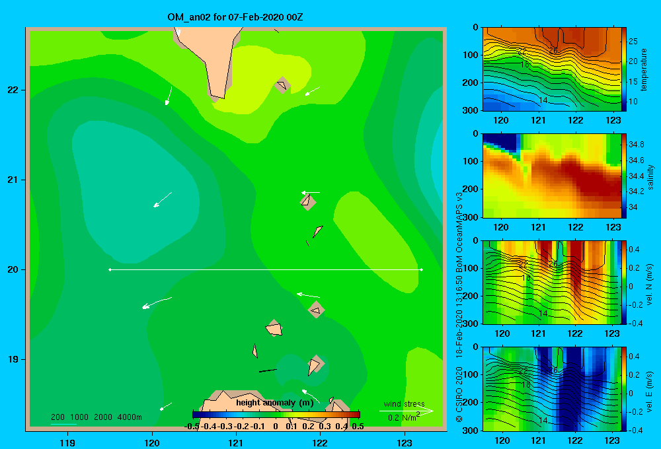This screenshot has width=661, height=449.
Task: Click the 25 temperature scale value
Action: click(633, 42)
